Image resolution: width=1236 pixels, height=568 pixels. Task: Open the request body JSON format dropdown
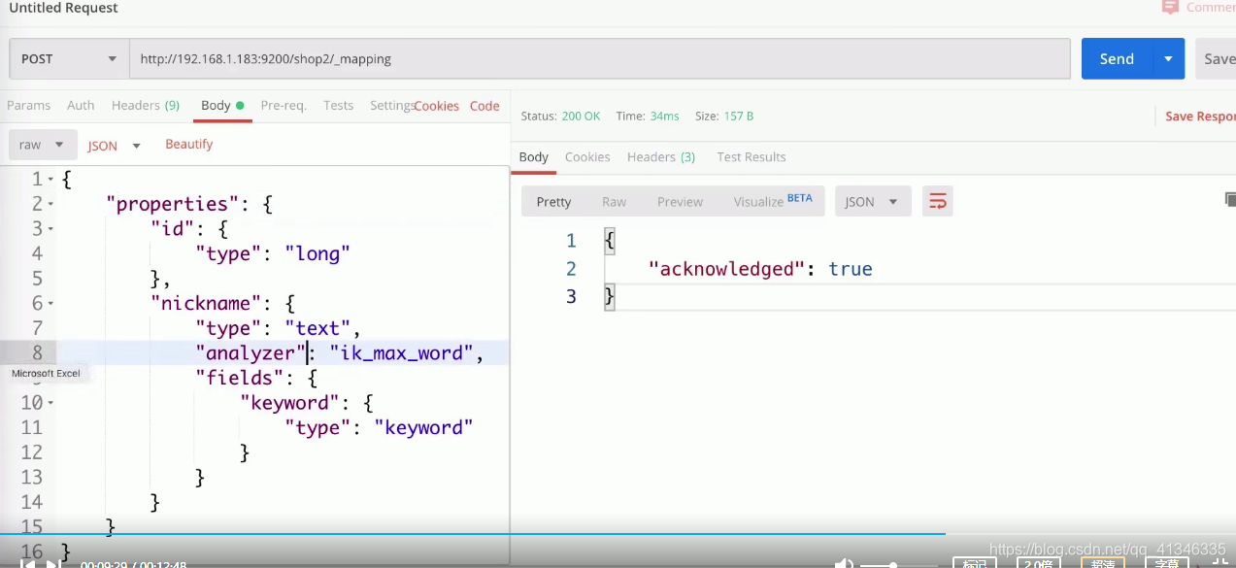click(115, 146)
